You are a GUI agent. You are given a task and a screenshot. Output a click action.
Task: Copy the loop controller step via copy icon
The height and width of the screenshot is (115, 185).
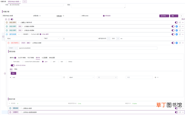pos(180,34)
